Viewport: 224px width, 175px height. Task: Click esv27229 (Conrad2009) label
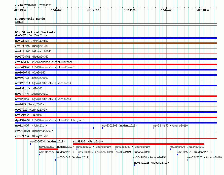[31, 110]
